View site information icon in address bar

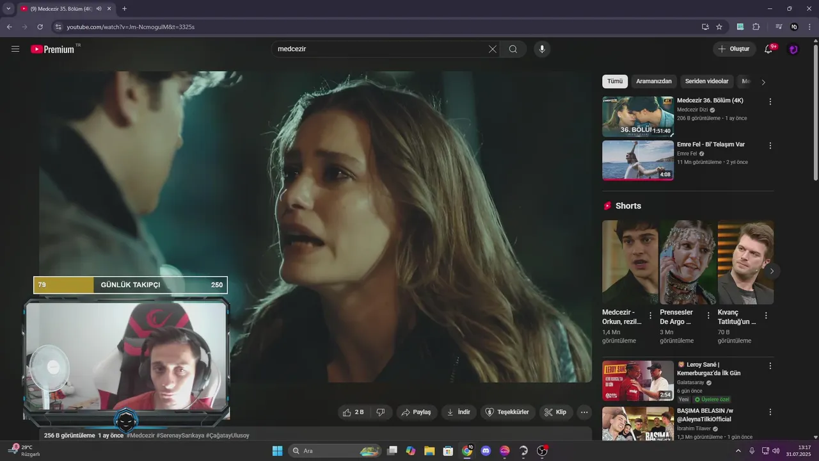pyautogui.click(x=58, y=27)
